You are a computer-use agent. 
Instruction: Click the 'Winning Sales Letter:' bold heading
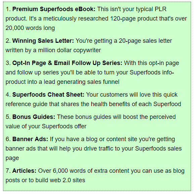pos(43,41)
